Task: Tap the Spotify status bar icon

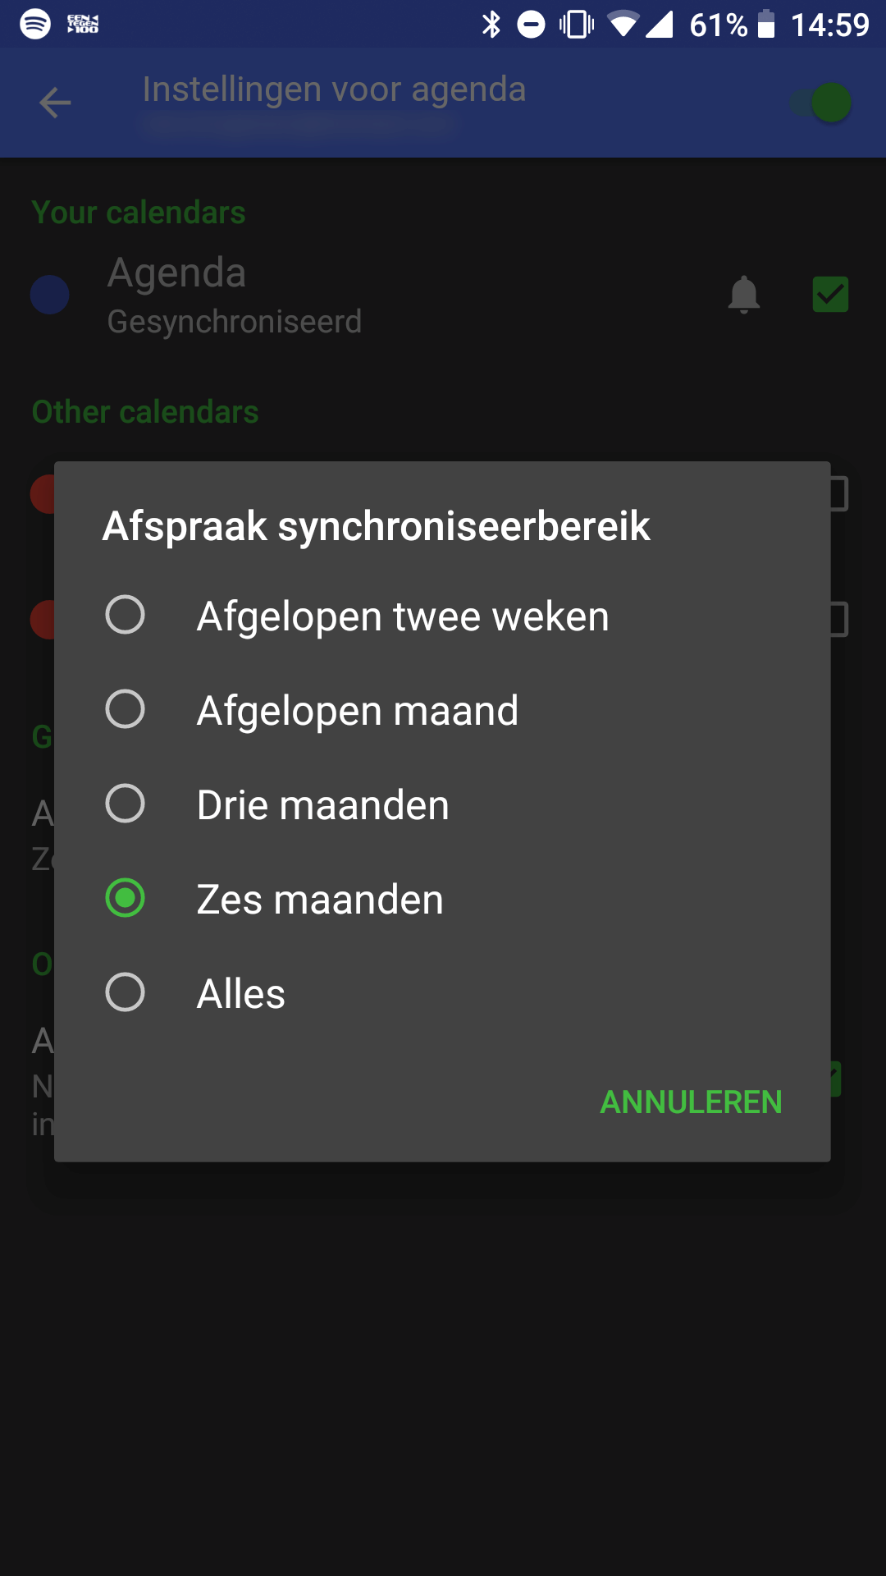Action: pos(35,24)
